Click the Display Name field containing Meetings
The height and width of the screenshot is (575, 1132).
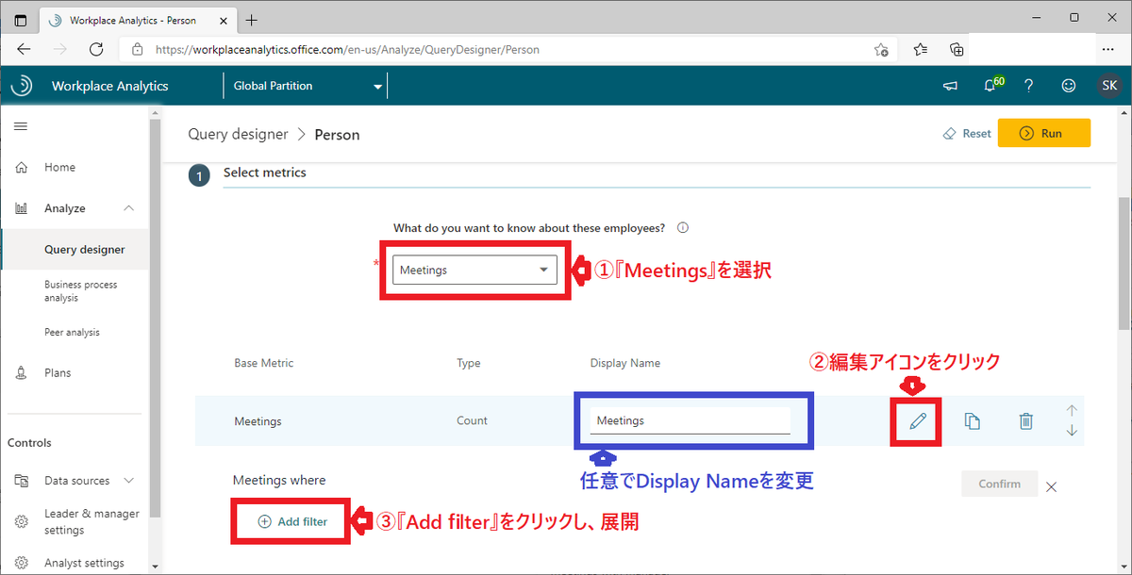pyautogui.click(x=690, y=420)
